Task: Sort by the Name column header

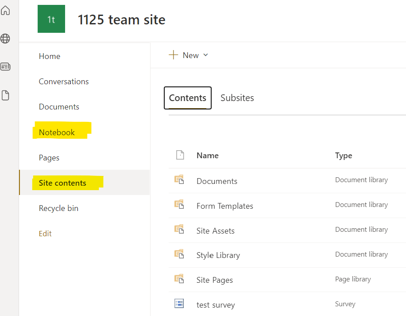Action: coord(208,155)
